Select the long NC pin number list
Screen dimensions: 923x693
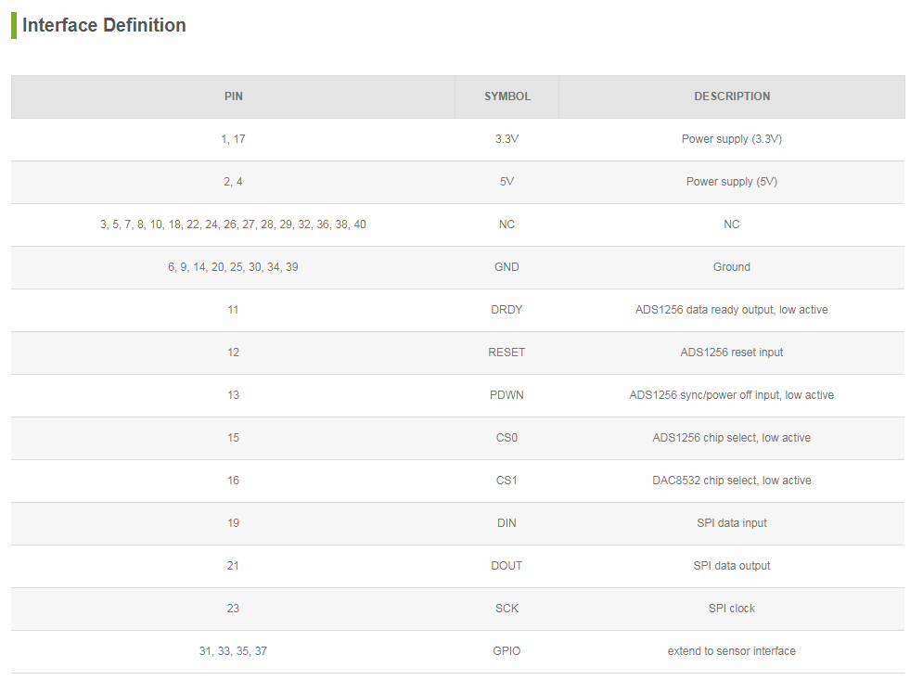pos(233,225)
